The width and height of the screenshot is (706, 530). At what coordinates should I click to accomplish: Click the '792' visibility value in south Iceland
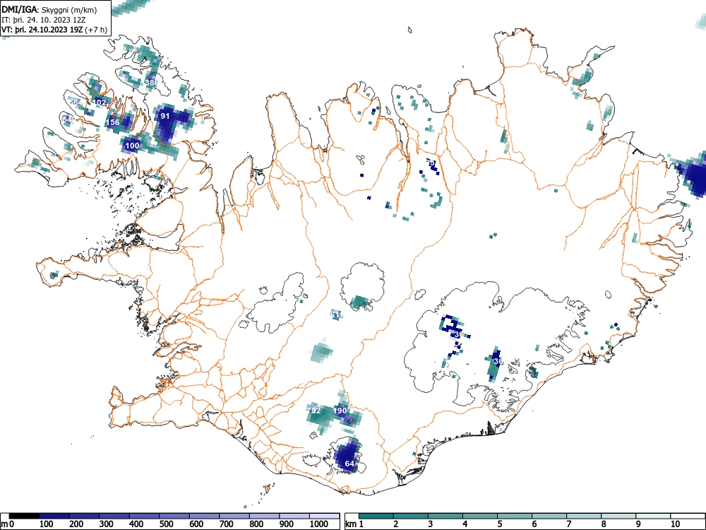tap(314, 411)
